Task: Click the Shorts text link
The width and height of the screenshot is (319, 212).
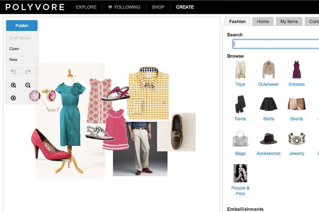Action: coord(296,119)
